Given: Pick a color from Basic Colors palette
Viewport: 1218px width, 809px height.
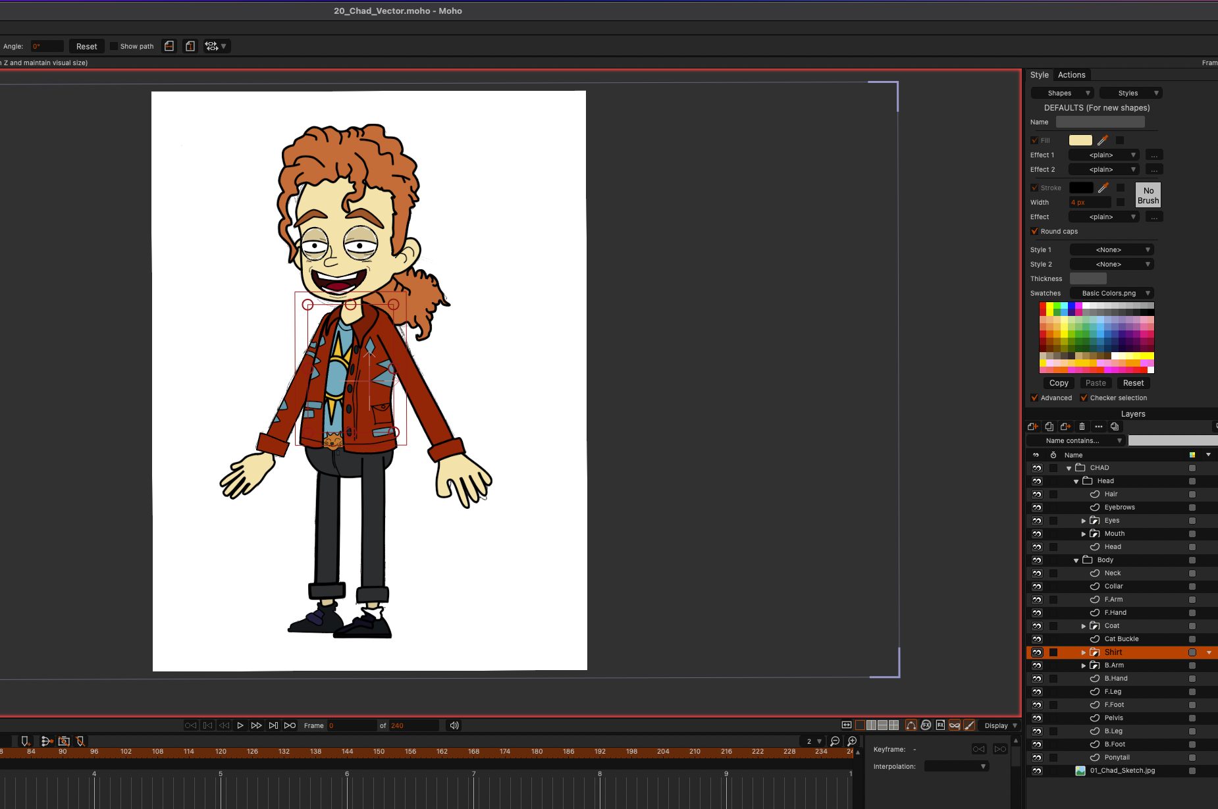Looking at the screenshot, I should tap(1097, 337).
